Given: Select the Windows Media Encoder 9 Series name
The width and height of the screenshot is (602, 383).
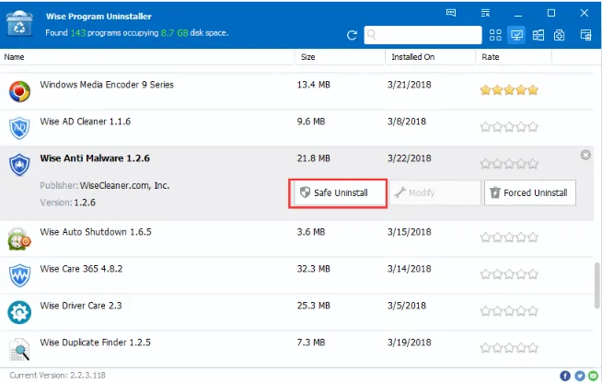Looking at the screenshot, I should click(x=107, y=85).
